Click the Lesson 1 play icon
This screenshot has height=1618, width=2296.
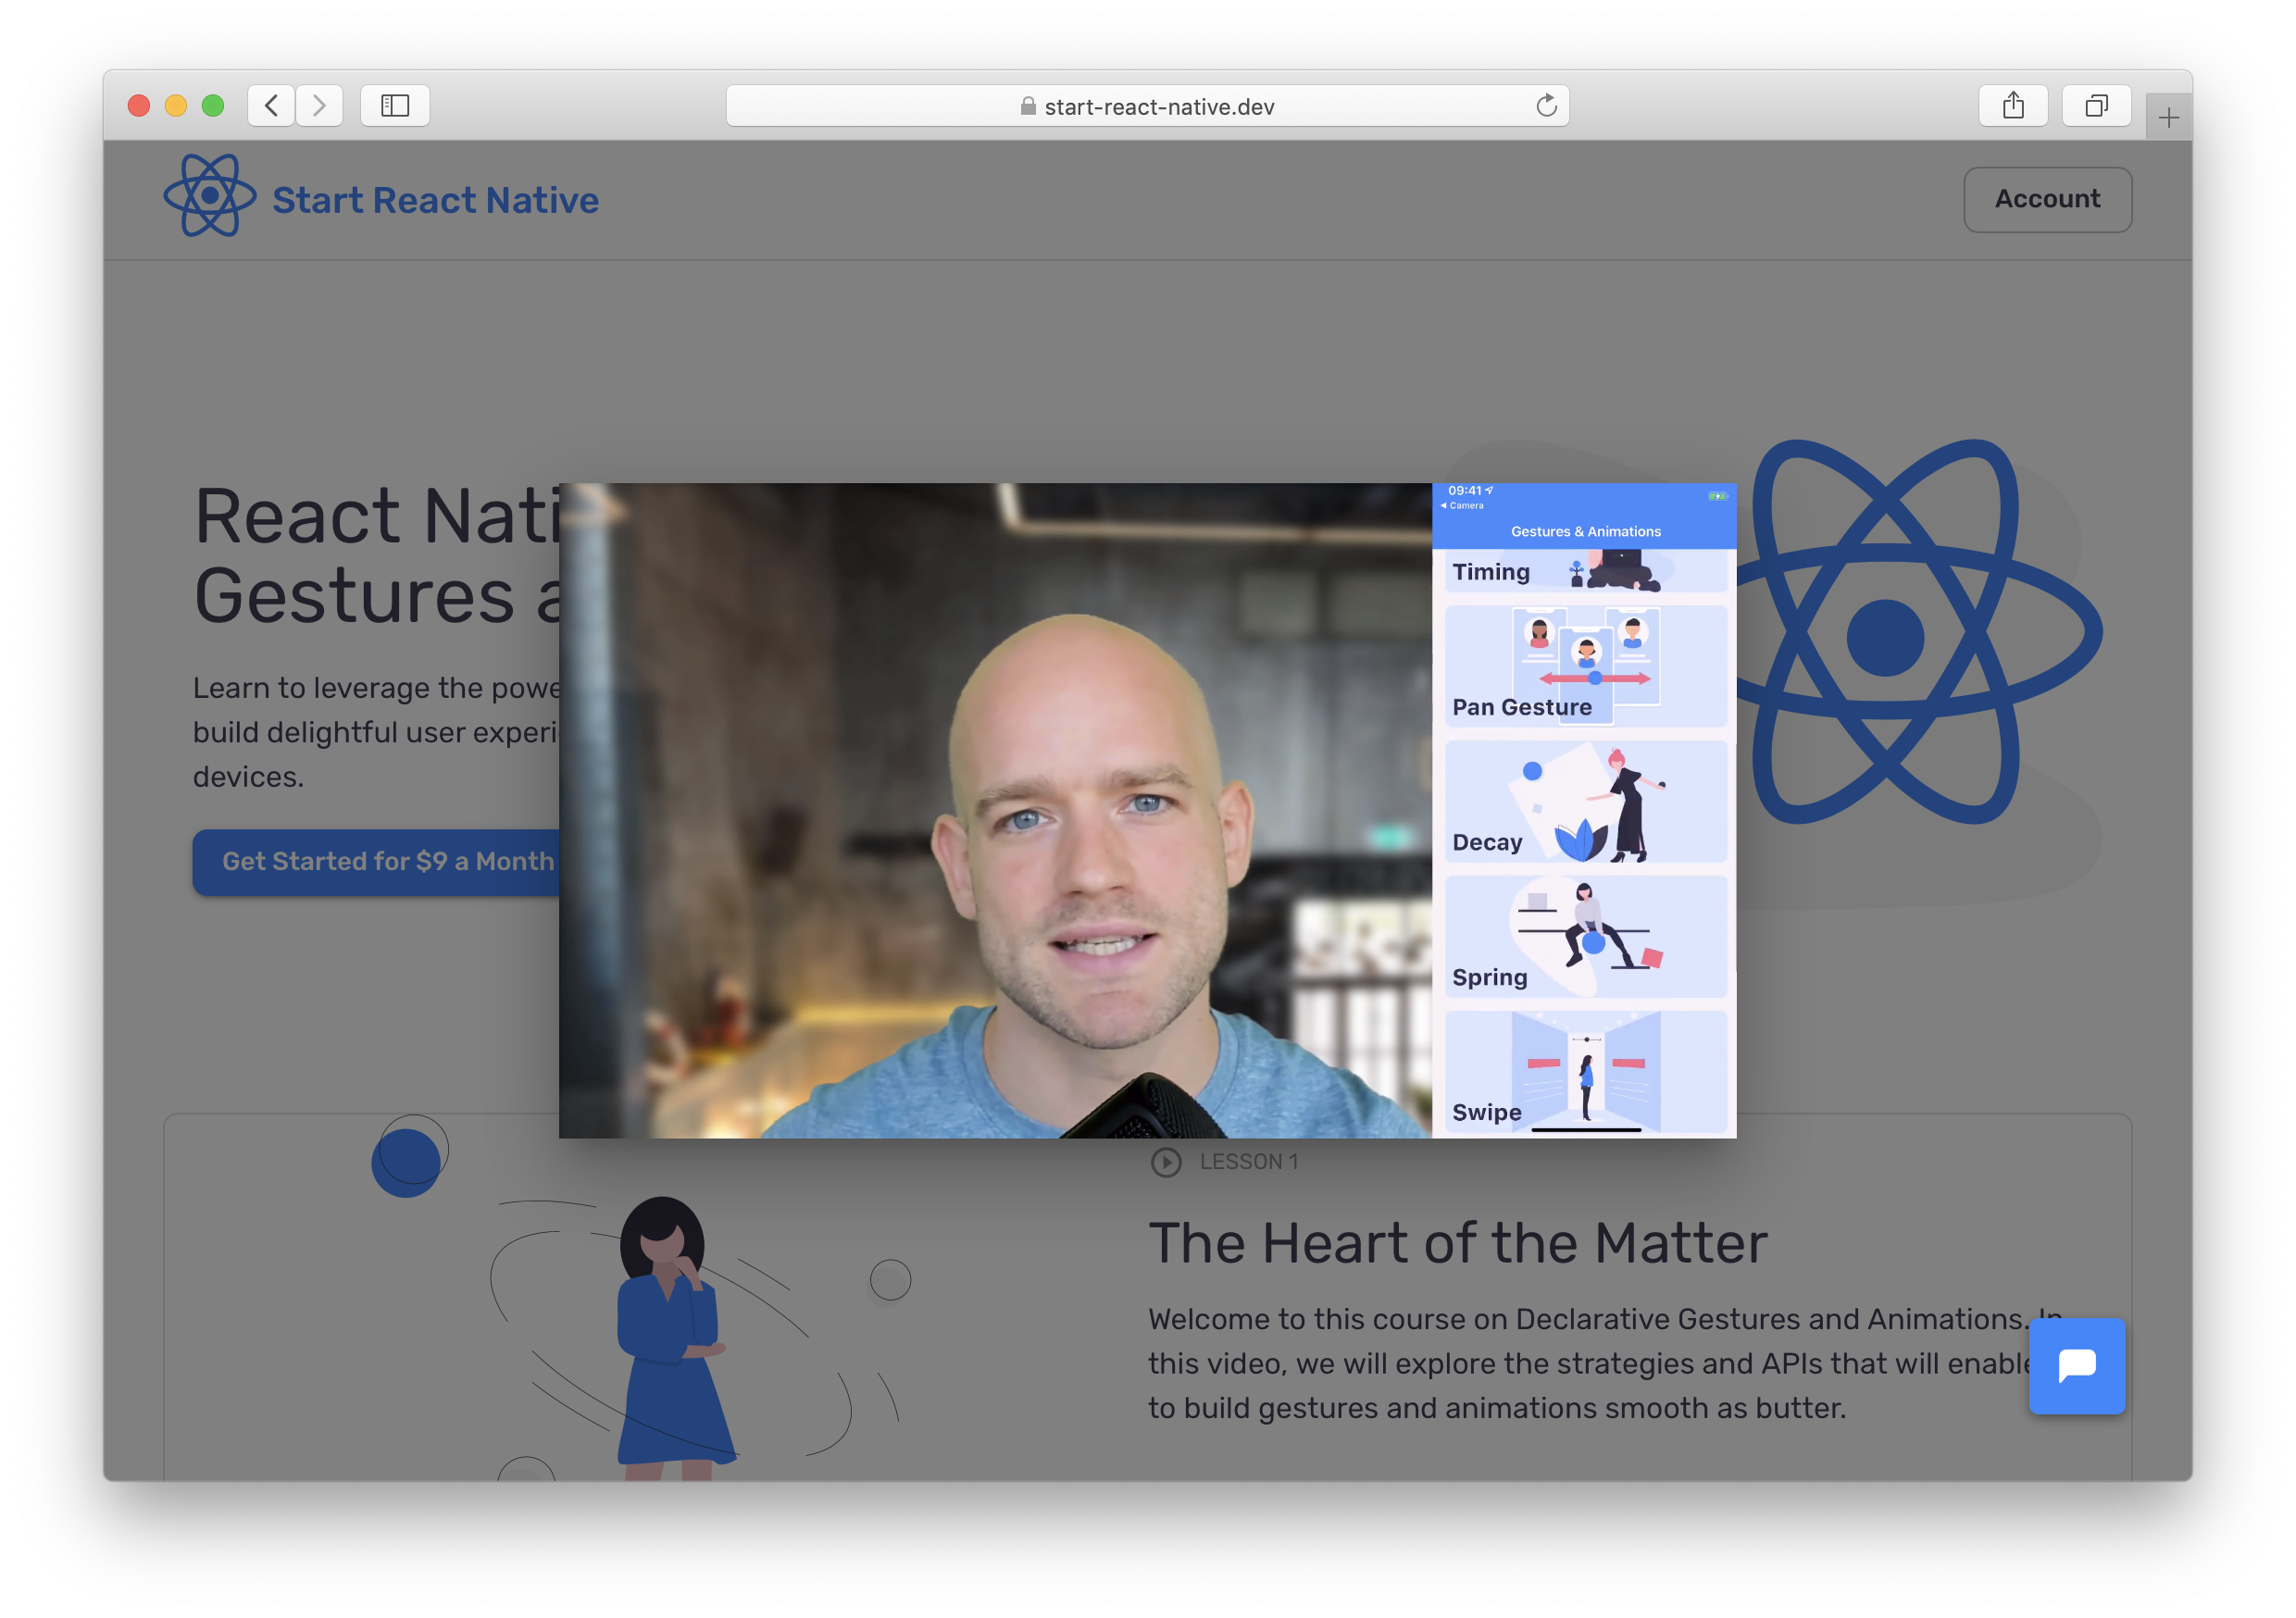(x=1165, y=1161)
